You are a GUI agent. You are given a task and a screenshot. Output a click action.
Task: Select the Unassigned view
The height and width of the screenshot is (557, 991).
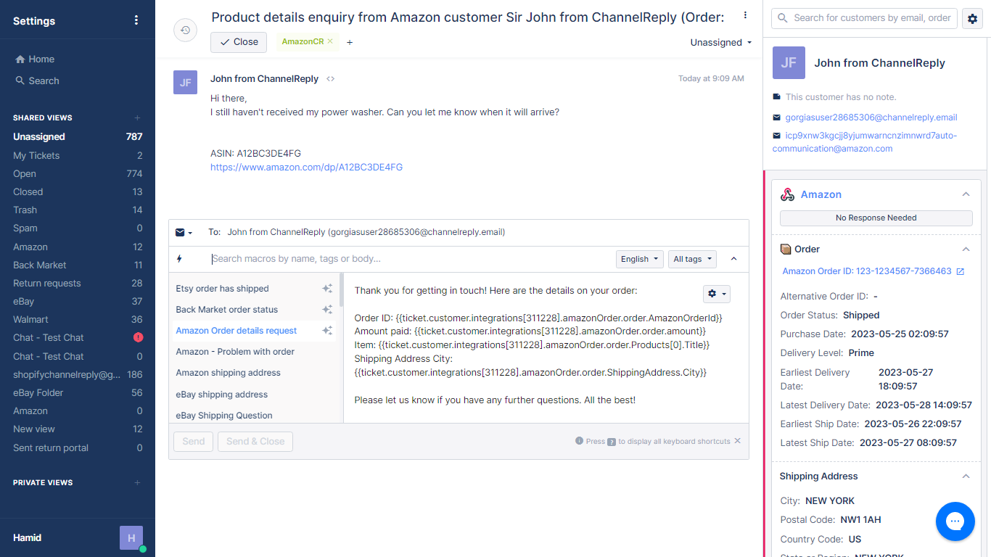pos(78,136)
